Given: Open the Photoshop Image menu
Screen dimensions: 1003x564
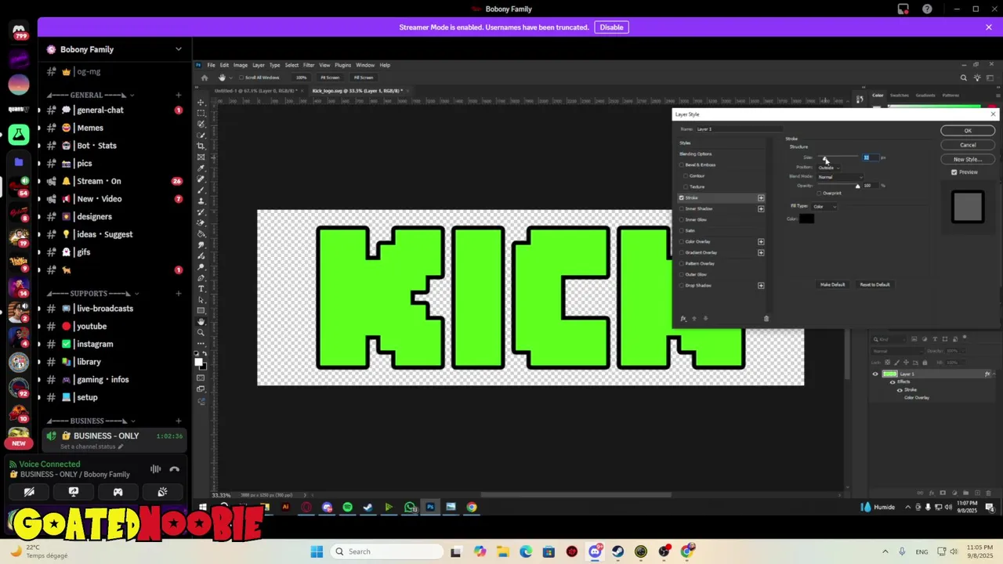Looking at the screenshot, I should (240, 65).
